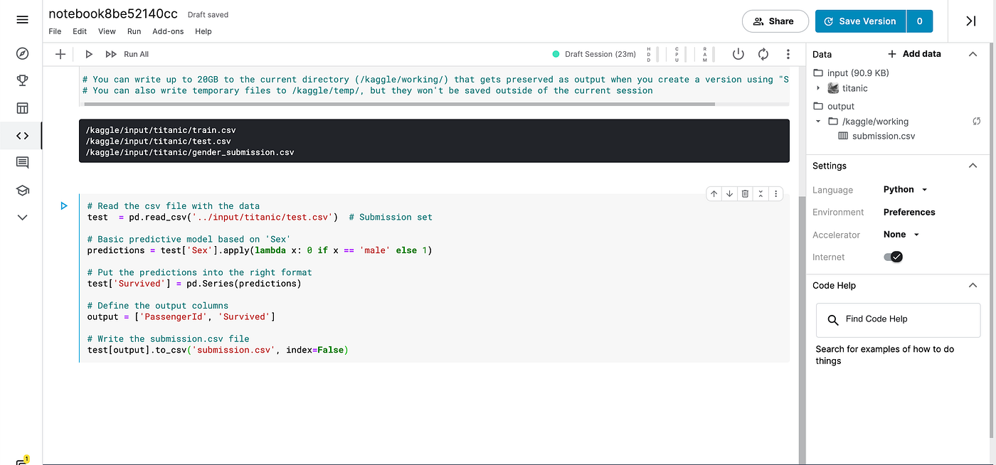
Task: Select the Code icon in left sidebar
Action: (x=21, y=135)
